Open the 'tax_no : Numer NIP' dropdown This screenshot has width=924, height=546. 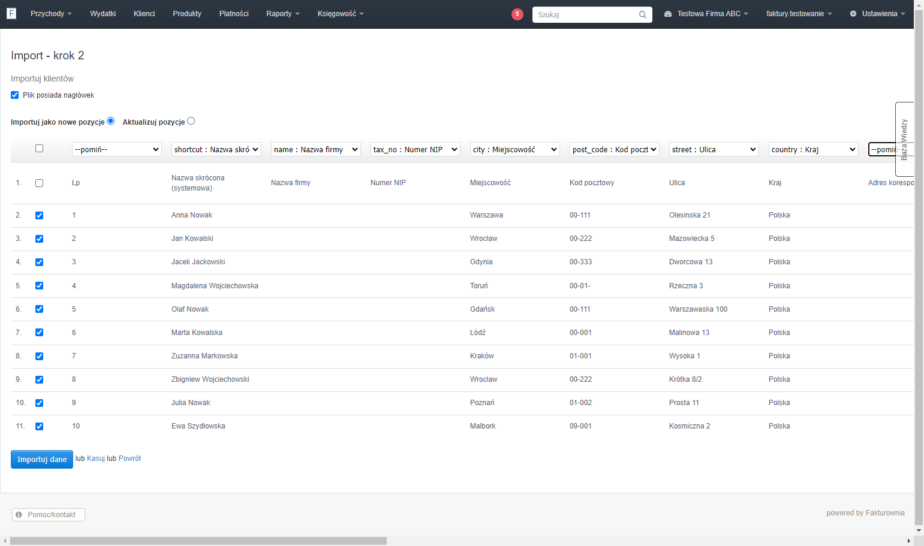(416, 149)
